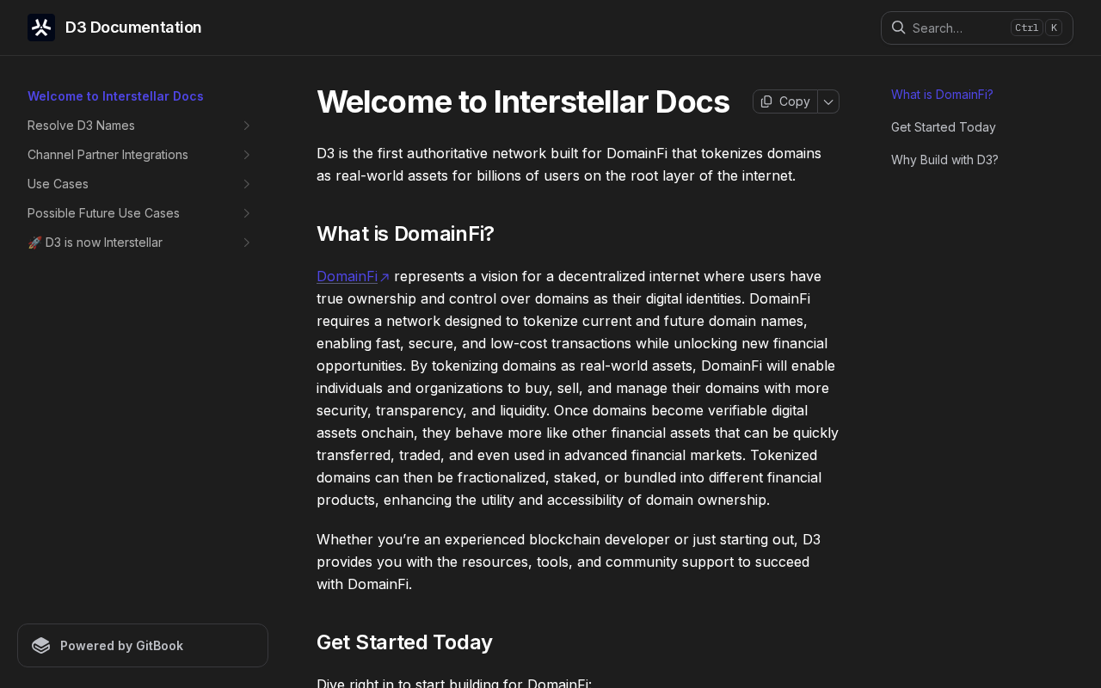Click the D3 logo icon
This screenshot has width=1101, height=688.
click(x=41, y=28)
